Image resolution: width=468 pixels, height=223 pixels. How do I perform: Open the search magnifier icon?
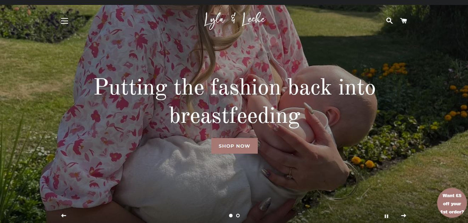click(389, 20)
